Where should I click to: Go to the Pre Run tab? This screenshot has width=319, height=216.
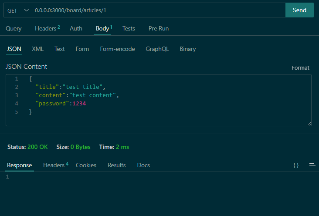(x=159, y=28)
